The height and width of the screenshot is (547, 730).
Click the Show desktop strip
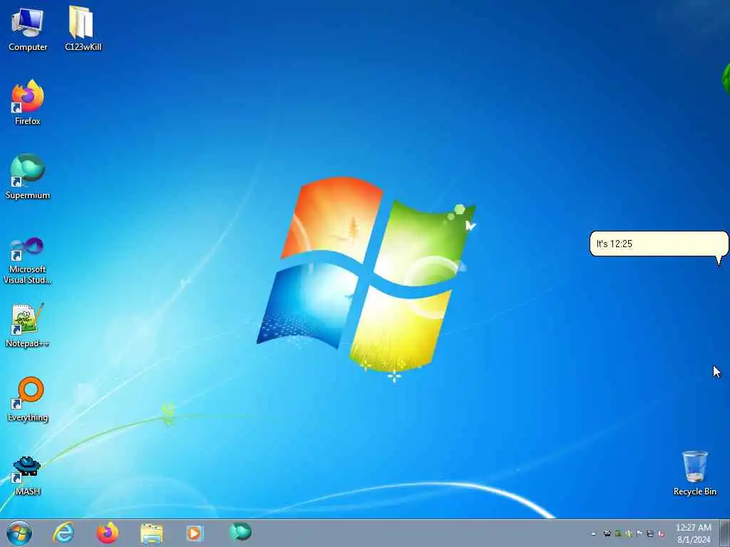point(725,533)
